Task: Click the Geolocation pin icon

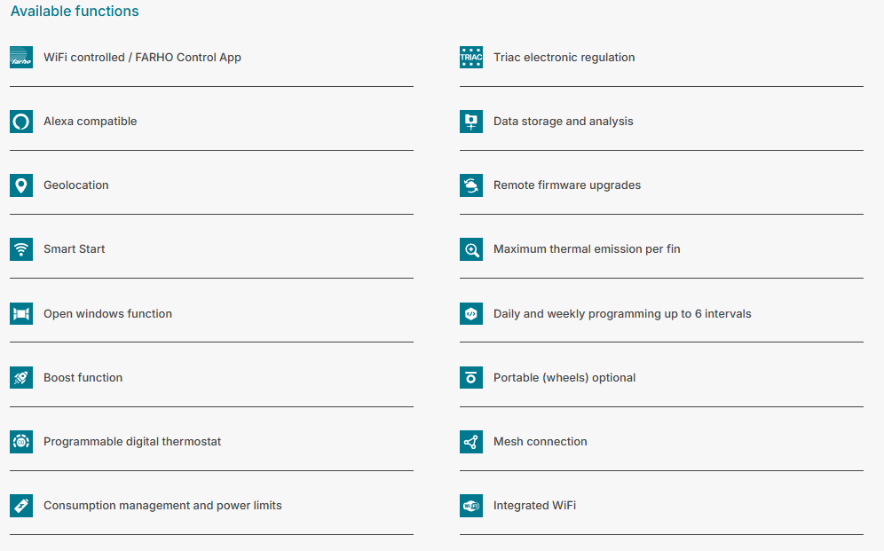Action: point(21,185)
